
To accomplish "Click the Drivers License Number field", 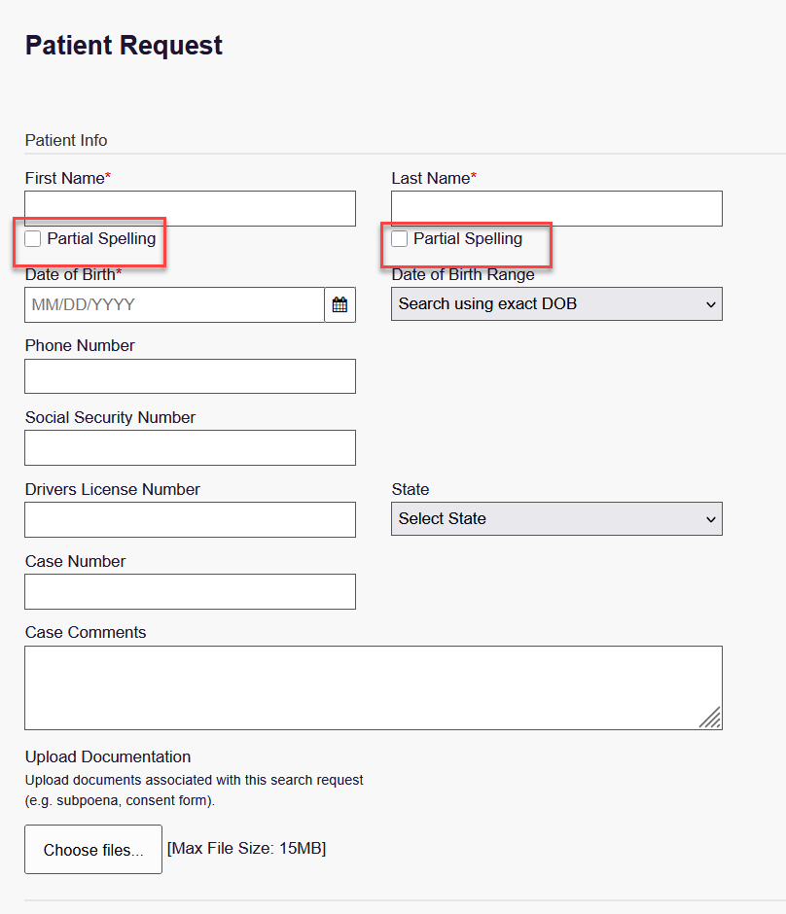I will point(190,519).
